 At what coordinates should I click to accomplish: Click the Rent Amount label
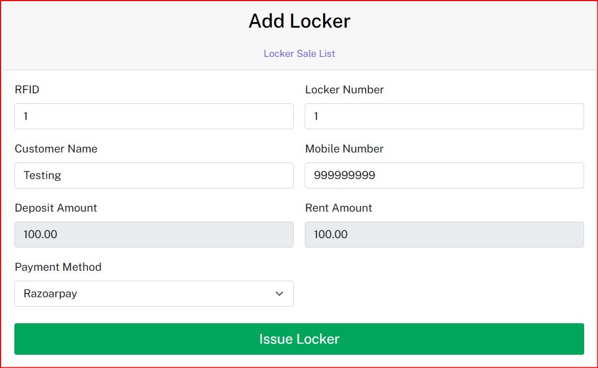pos(339,208)
